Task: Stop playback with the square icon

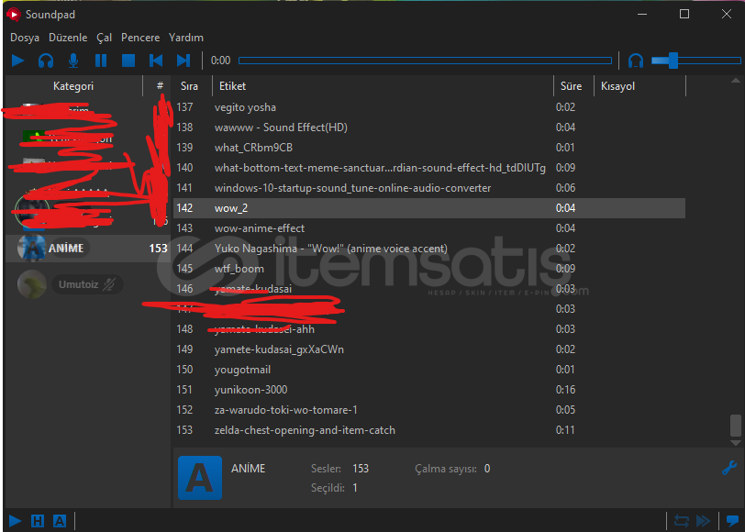Action: point(128,61)
